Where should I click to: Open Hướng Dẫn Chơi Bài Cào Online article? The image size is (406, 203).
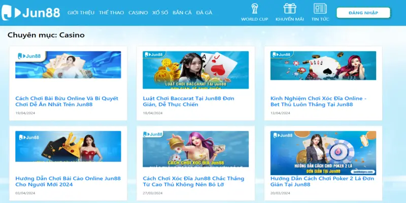click(x=68, y=181)
